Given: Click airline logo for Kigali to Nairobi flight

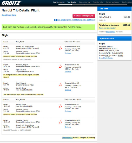Looking at the screenshot, I should (x=60, y=84).
